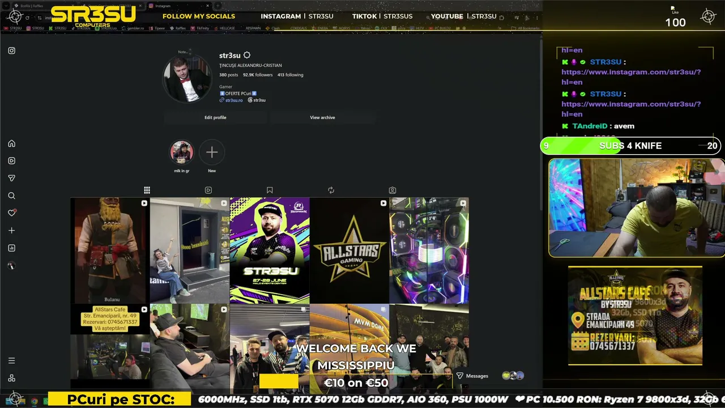Viewport: 725px width, 408px height.
Task: Open the Threads str3su profile link
Action: tap(257, 100)
